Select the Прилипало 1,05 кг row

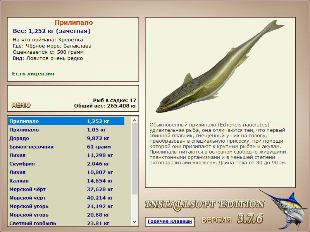pyautogui.click(x=66, y=130)
